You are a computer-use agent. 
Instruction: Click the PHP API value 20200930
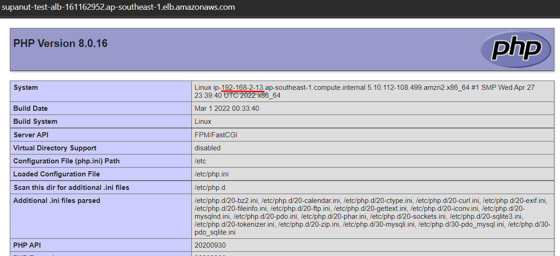coord(210,245)
